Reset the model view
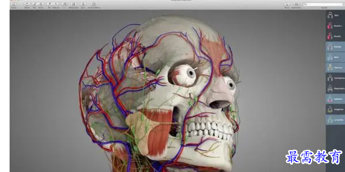The image size is (345, 172). pyautogui.click(x=27, y=5)
